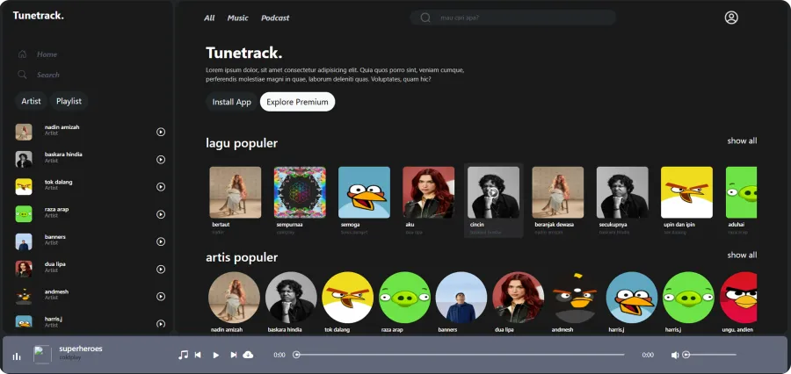The height and width of the screenshot is (374, 791).
Task: Click the 'superheroes' track title
Action: [81, 349]
